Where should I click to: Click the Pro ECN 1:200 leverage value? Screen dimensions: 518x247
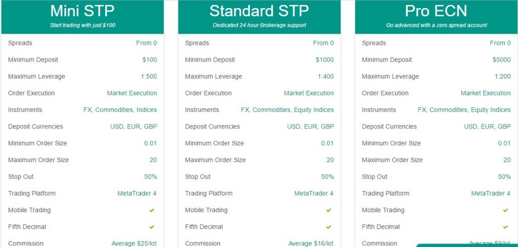[502, 77]
